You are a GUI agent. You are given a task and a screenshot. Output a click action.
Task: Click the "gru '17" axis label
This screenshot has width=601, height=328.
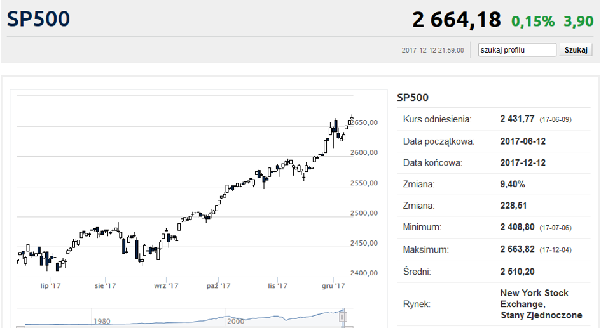click(333, 286)
